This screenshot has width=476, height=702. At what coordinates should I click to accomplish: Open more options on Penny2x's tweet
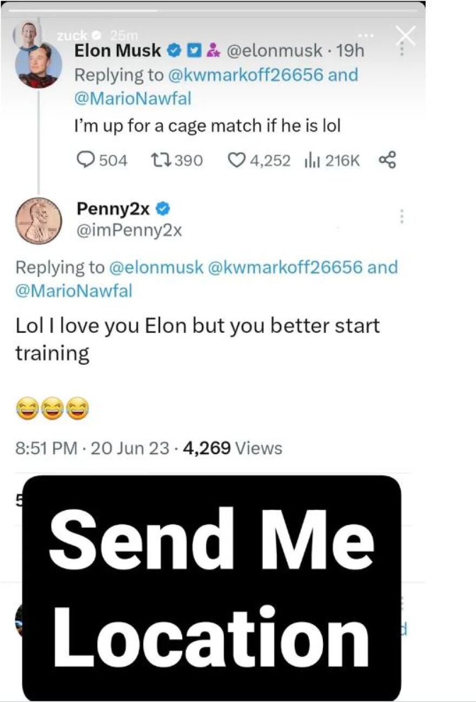pyautogui.click(x=401, y=216)
